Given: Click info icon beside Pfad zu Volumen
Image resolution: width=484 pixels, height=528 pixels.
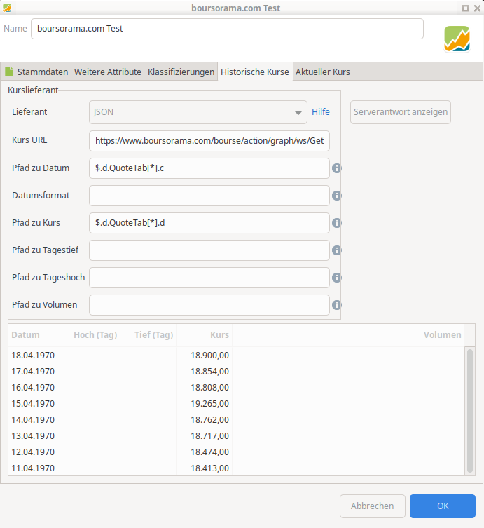Looking at the screenshot, I should tap(336, 305).
